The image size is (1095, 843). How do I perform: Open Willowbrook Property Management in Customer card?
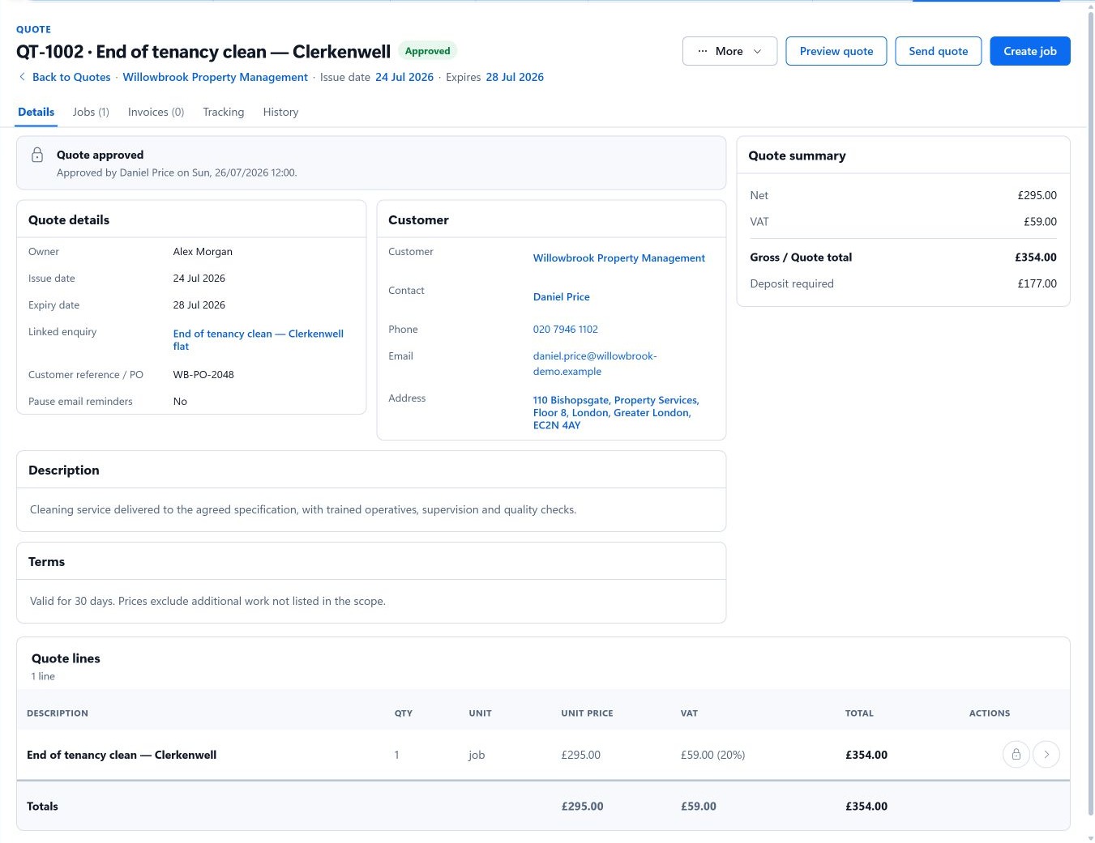[x=619, y=258]
